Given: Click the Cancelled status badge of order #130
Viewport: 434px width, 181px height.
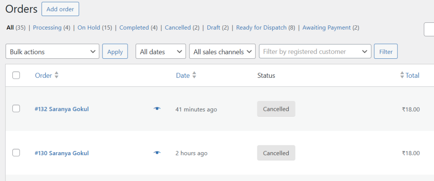Looking at the screenshot, I should [x=276, y=153].
